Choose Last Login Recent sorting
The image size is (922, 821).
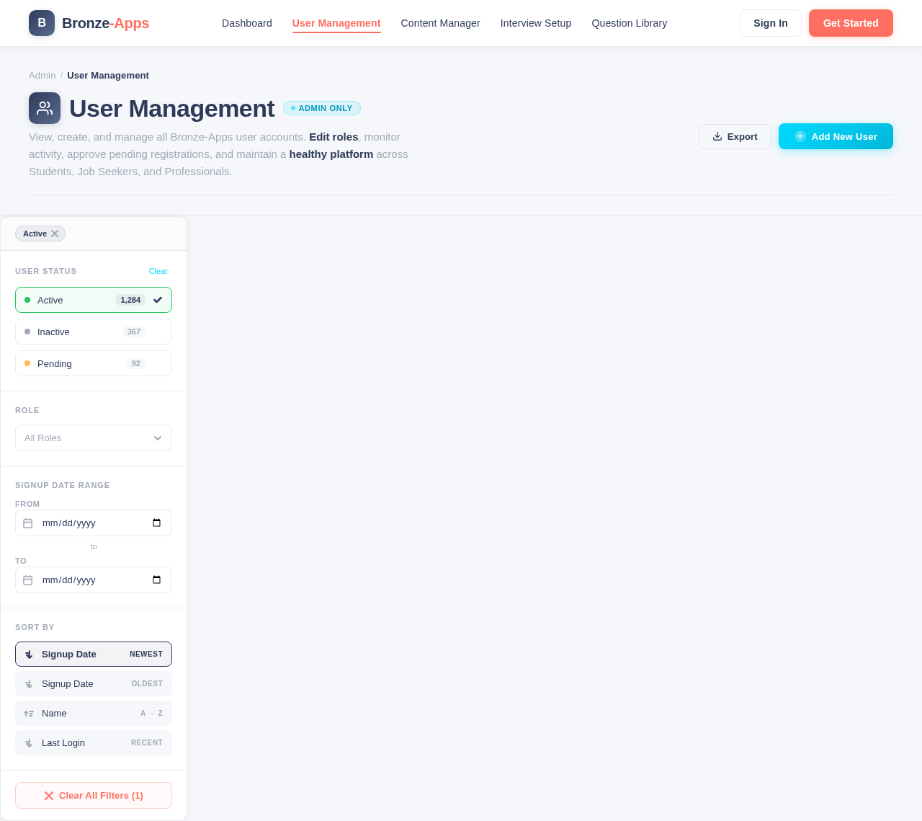93,742
